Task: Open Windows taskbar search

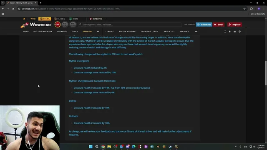Action: pyautogui.click(x=97, y=147)
